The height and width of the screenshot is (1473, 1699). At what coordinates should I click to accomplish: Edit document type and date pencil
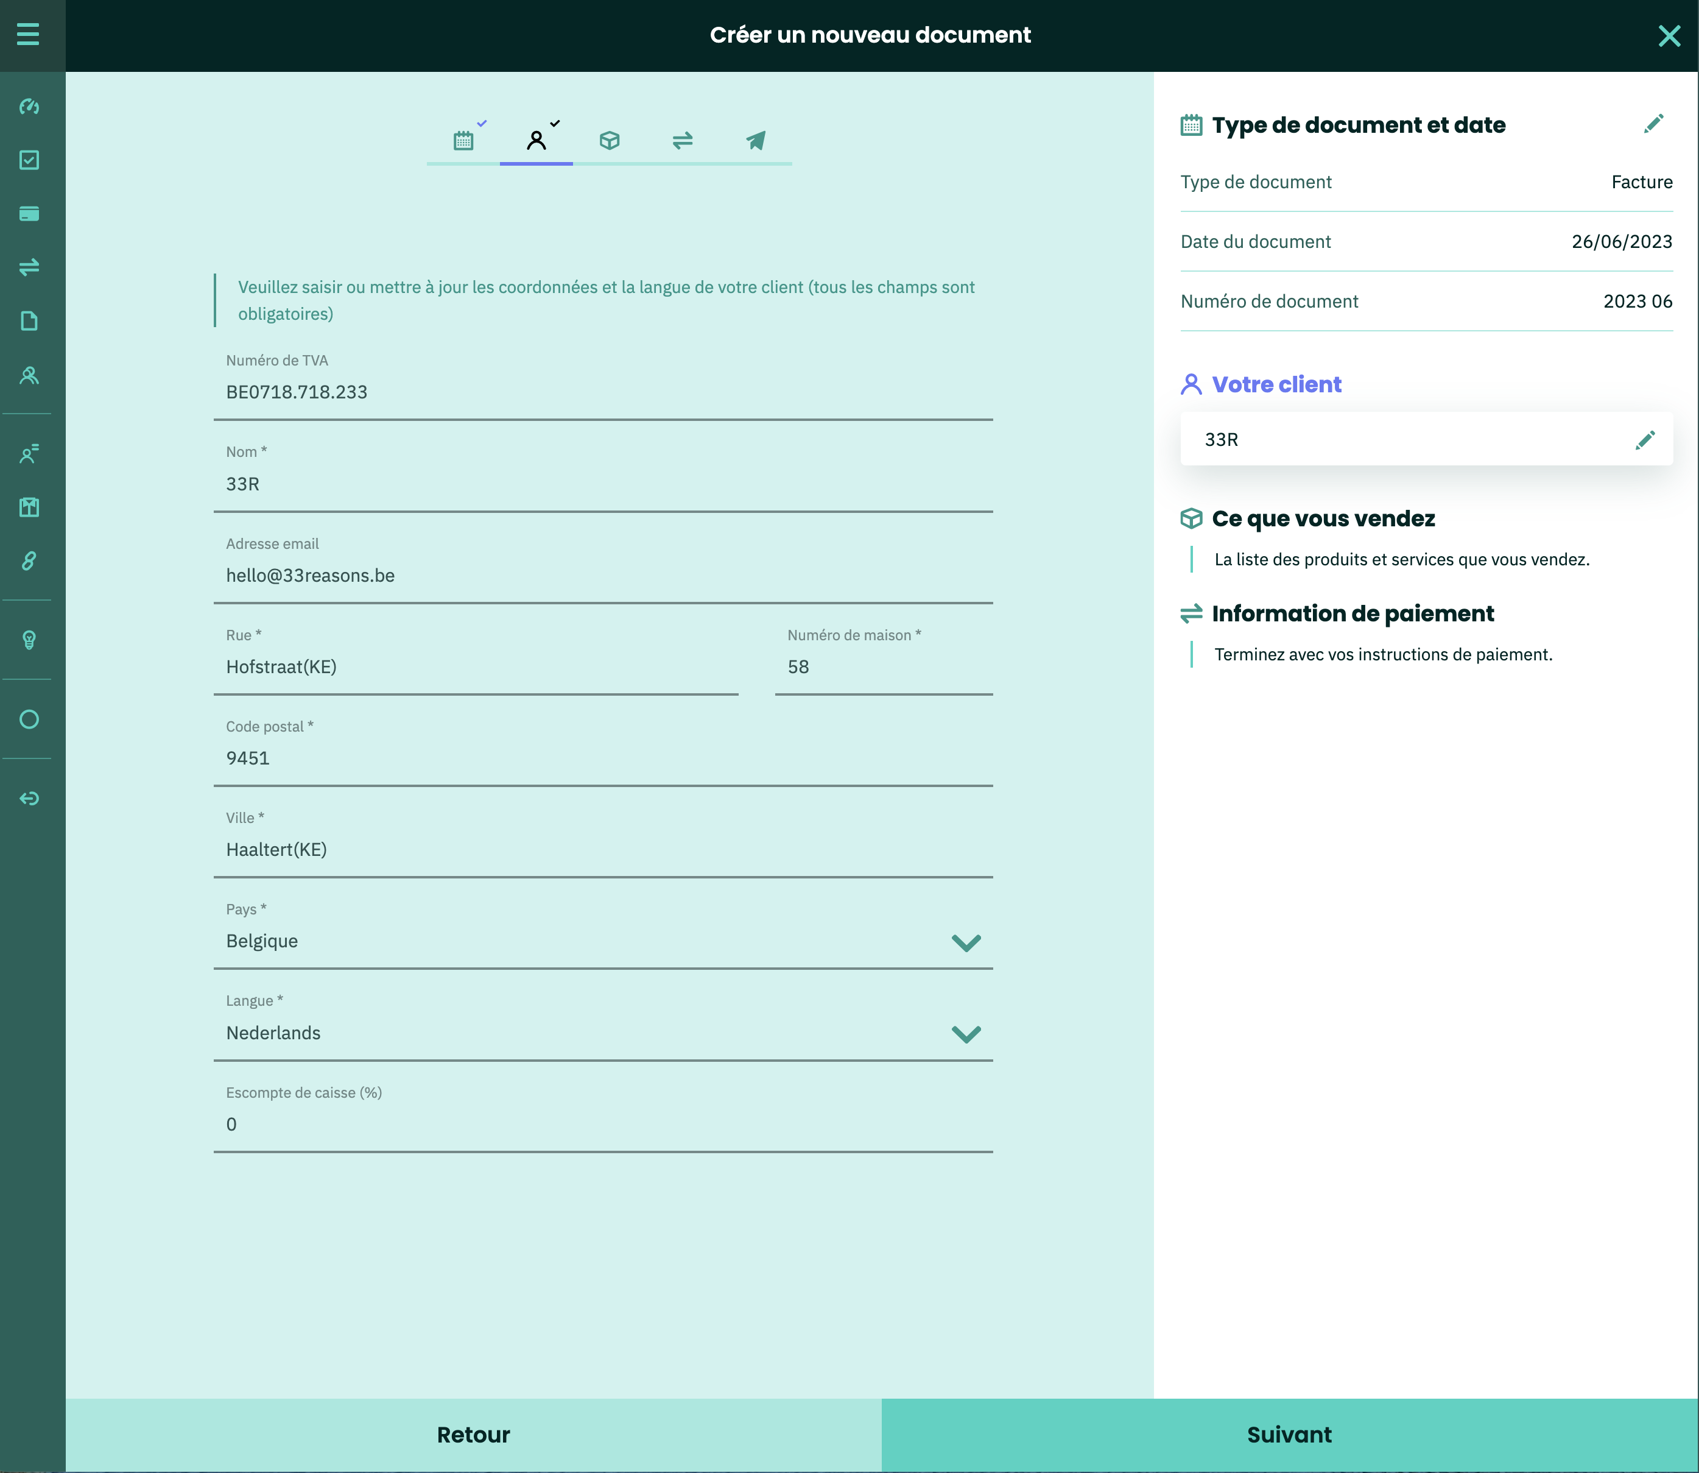coord(1654,123)
